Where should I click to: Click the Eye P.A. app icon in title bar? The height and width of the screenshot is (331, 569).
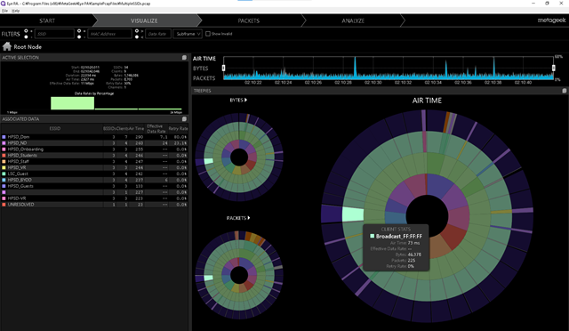coord(4,4)
